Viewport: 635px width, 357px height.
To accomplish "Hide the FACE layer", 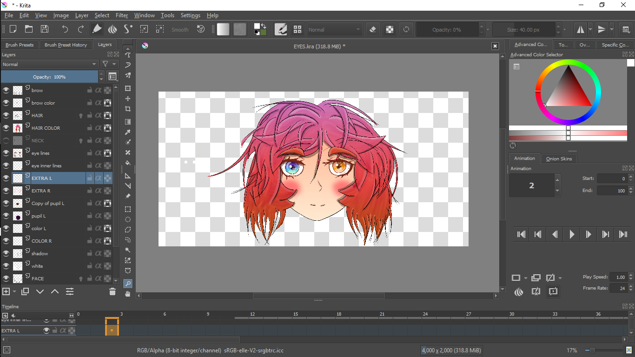I will pos(6,278).
